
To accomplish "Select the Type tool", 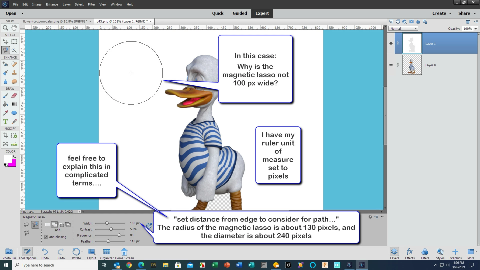I will (5, 122).
